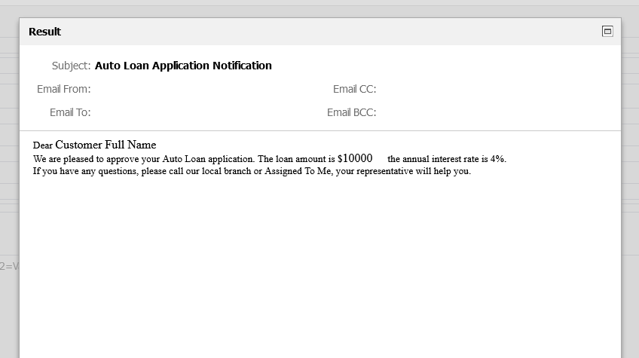Click the 4% interest rate text
639x358 pixels.
coord(497,159)
